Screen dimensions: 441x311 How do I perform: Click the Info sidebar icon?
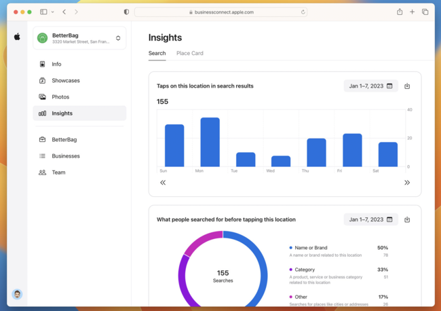click(42, 65)
